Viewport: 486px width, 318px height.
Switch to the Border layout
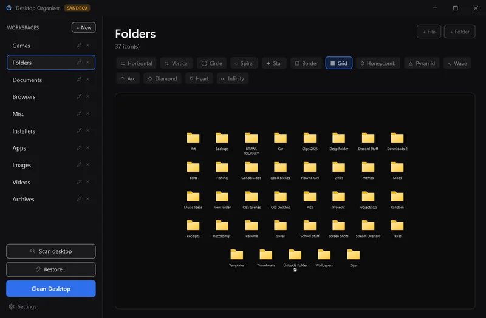[306, 63]
